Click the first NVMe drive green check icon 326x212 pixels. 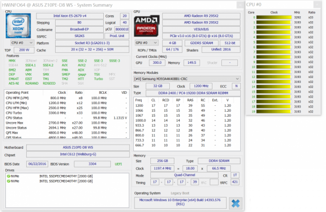click(9, 176)
